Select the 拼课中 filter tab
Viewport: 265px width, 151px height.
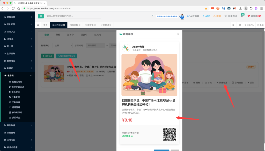point(84,35)
